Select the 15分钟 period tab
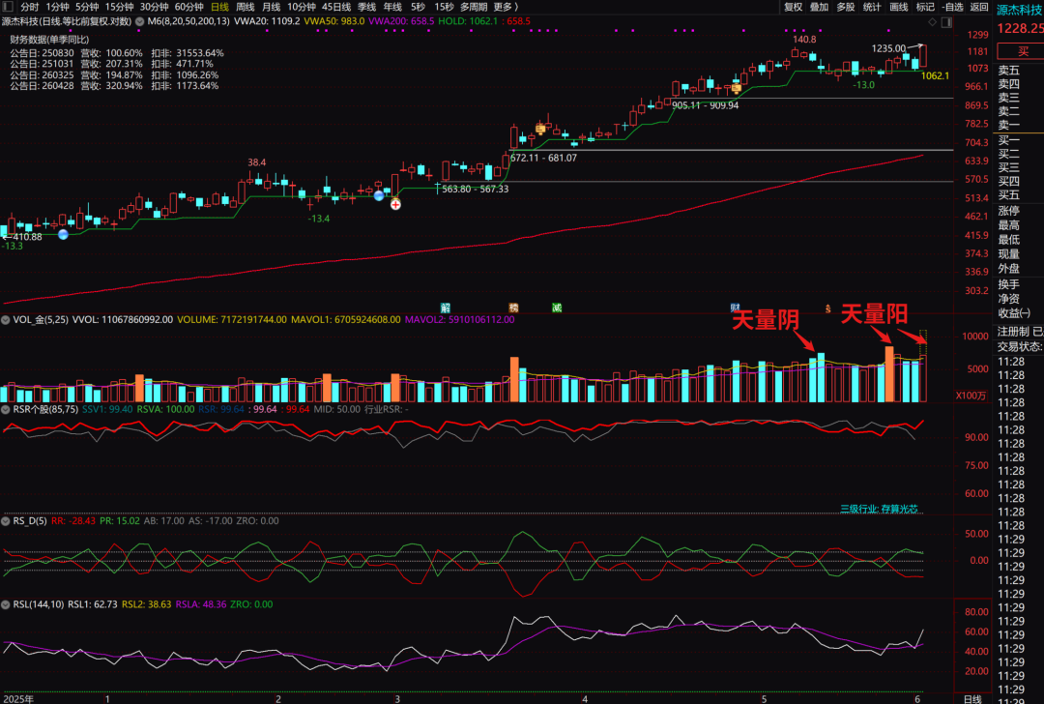 point(119,7)
